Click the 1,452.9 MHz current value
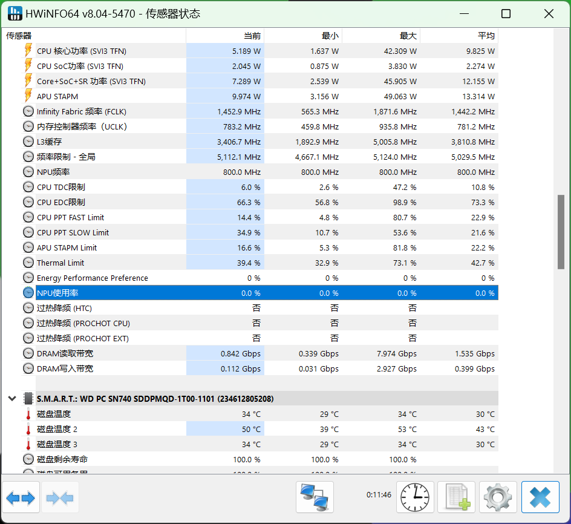This screenshot has height=524, width=571. 239,111
